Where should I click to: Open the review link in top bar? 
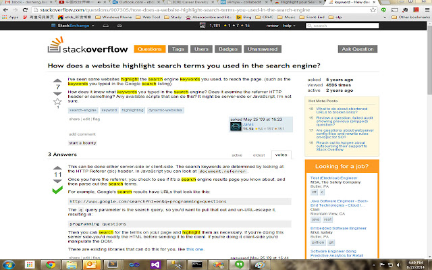click(x=272, y=26)
